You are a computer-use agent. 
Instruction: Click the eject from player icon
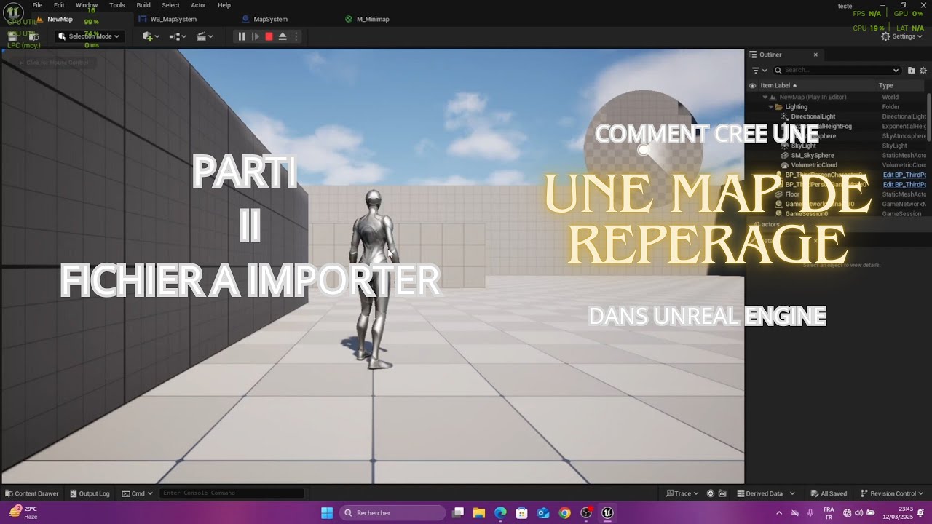click(x=283, y=36)
